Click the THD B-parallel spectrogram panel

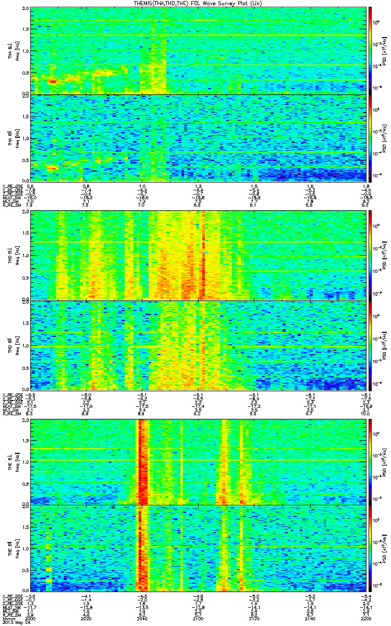click(x=198, y=345)
